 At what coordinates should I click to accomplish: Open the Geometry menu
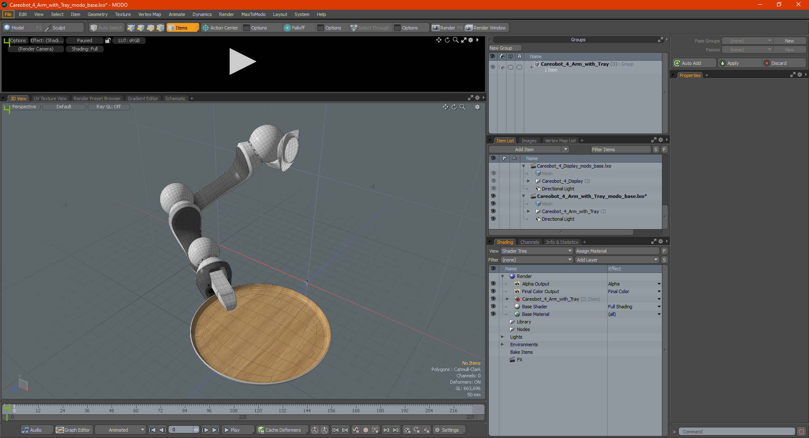click(97, 14)
